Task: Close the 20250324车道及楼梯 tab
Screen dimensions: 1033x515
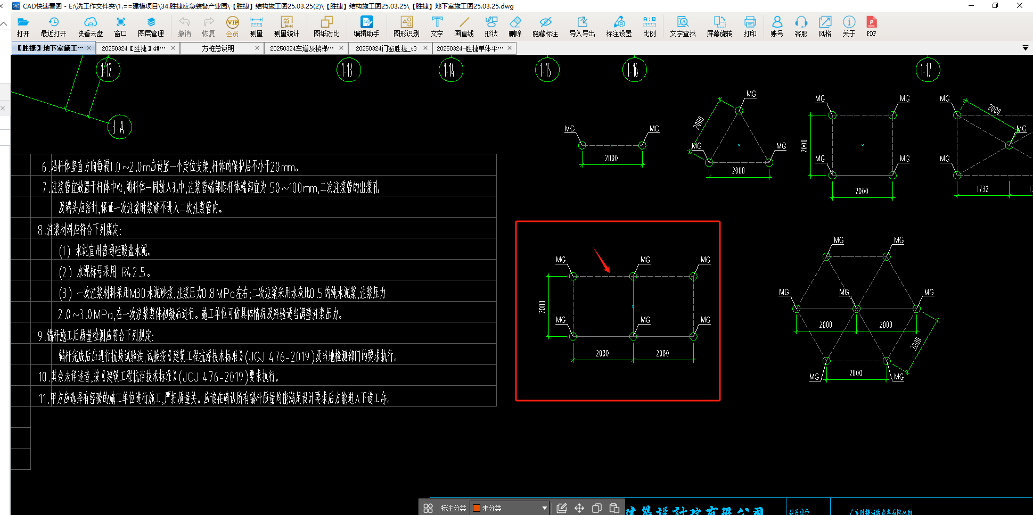Action: coord(341,48)
